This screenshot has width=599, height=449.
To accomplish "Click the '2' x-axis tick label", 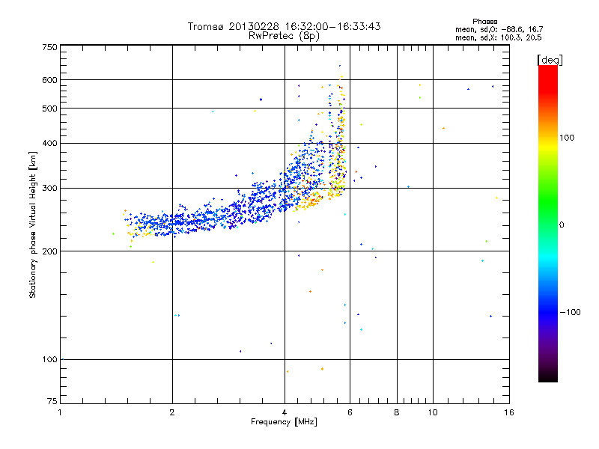I will click(172, 412).
